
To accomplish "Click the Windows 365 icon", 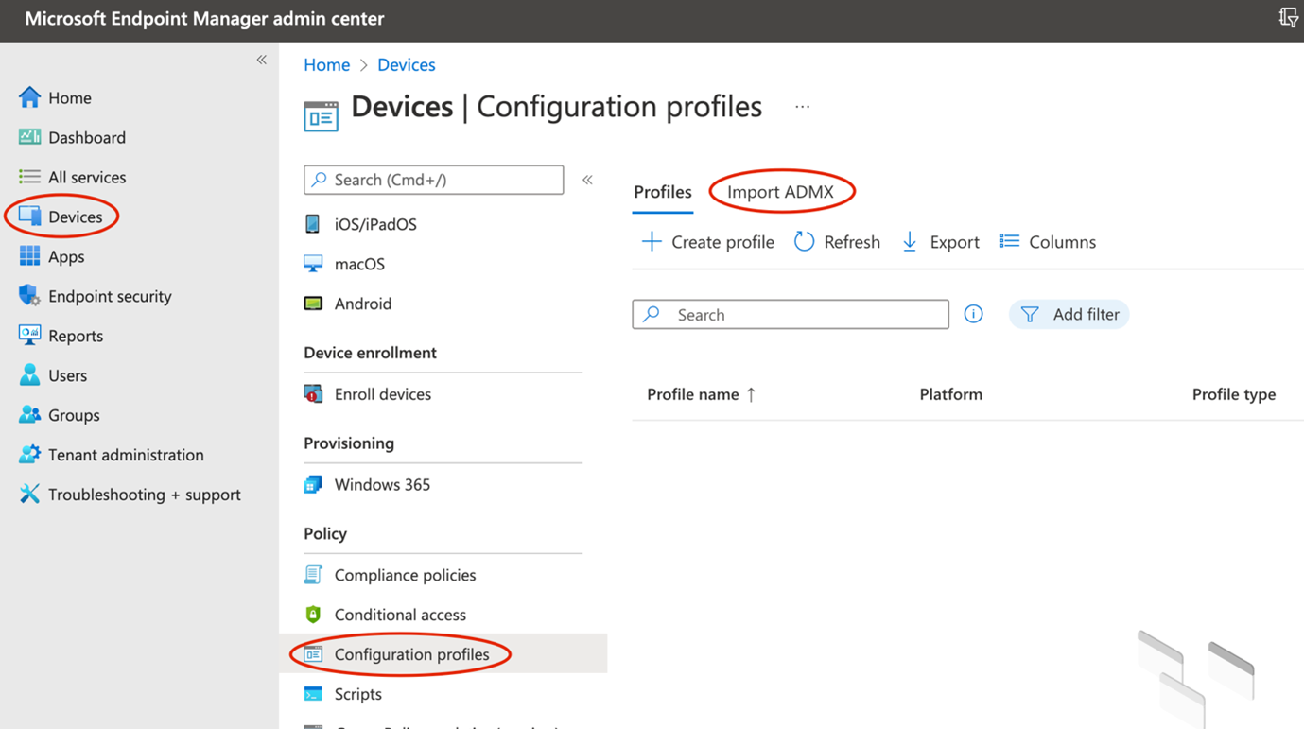I will click(x=313, y=485).
